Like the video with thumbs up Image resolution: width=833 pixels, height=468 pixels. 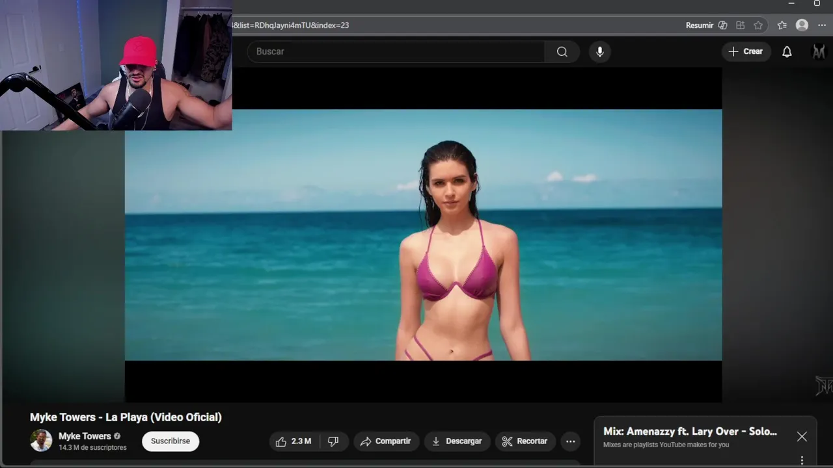click(294, 441)
